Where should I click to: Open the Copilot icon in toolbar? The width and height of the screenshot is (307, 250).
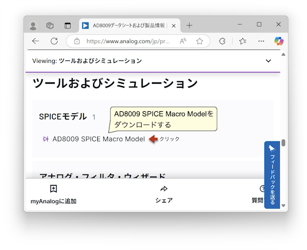click(x=278, y=41)
